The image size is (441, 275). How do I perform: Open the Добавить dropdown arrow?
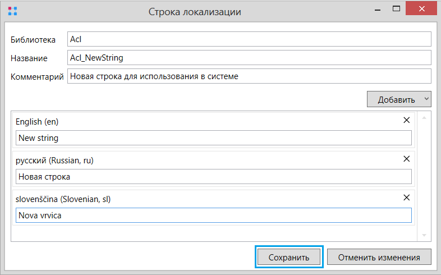tap(426, 99)
